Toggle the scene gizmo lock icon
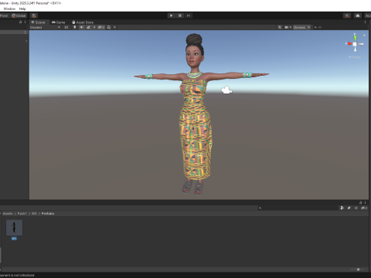This screenshot has width=371, height=278. 364,36
